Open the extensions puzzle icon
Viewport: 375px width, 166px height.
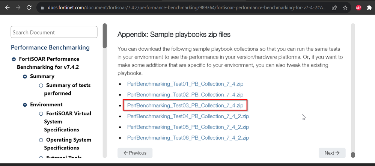[370, 8]
